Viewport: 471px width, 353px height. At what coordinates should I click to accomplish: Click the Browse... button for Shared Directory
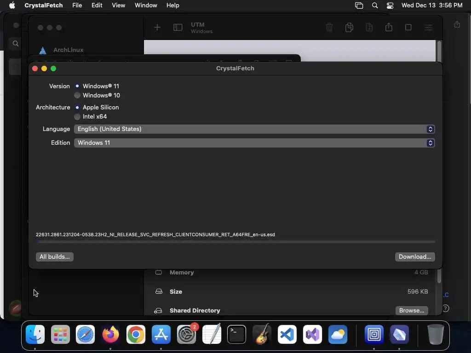(412, 310)
